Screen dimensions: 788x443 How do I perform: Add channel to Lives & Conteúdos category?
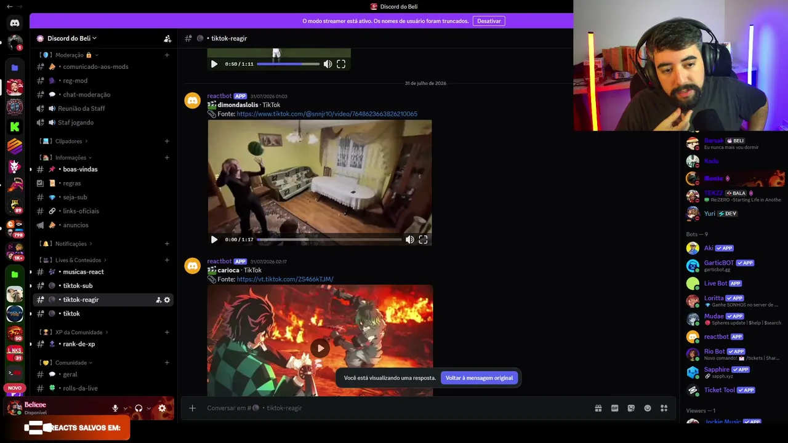point(167,260)
